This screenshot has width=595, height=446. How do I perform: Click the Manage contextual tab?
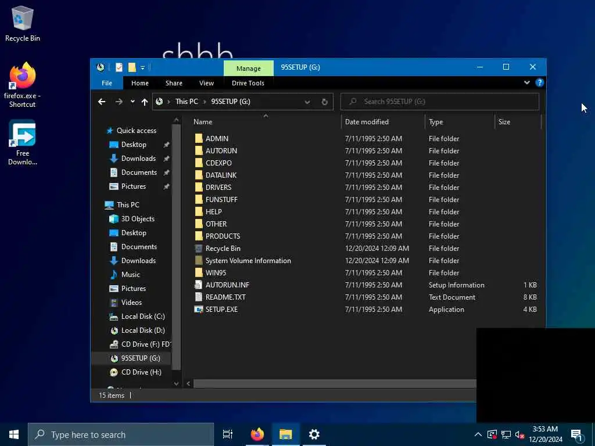coord(249,69)
